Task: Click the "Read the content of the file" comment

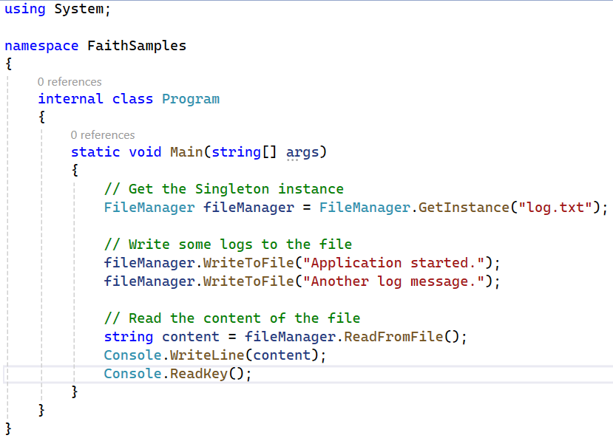Action: point(232,318)
